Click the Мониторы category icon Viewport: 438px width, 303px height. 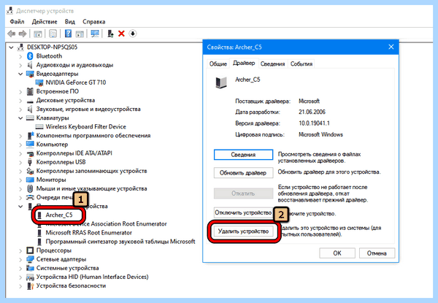30,180
